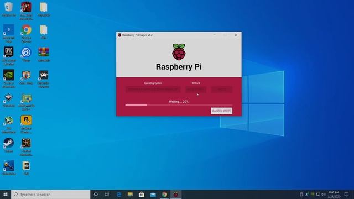Open the taskbar clock and date
354x199 pixels.
tap(334, 194)
